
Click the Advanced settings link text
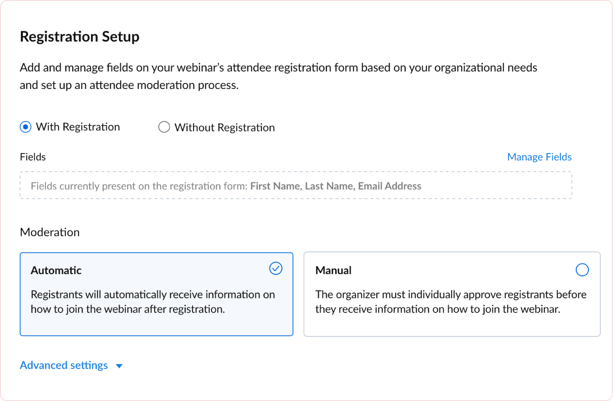tap(63, 365)
